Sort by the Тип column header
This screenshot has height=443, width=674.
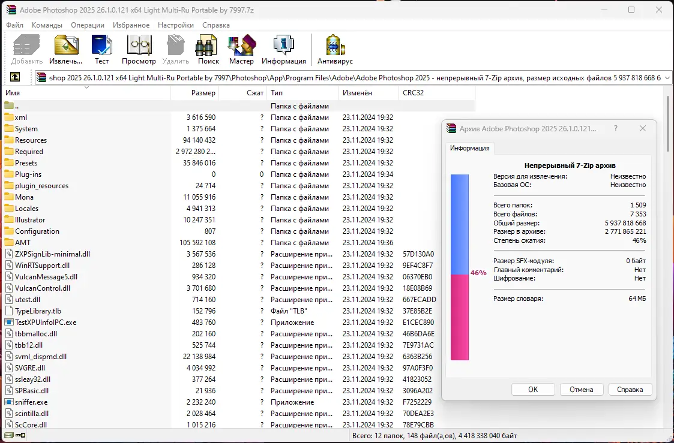click(x=302, y=93)
